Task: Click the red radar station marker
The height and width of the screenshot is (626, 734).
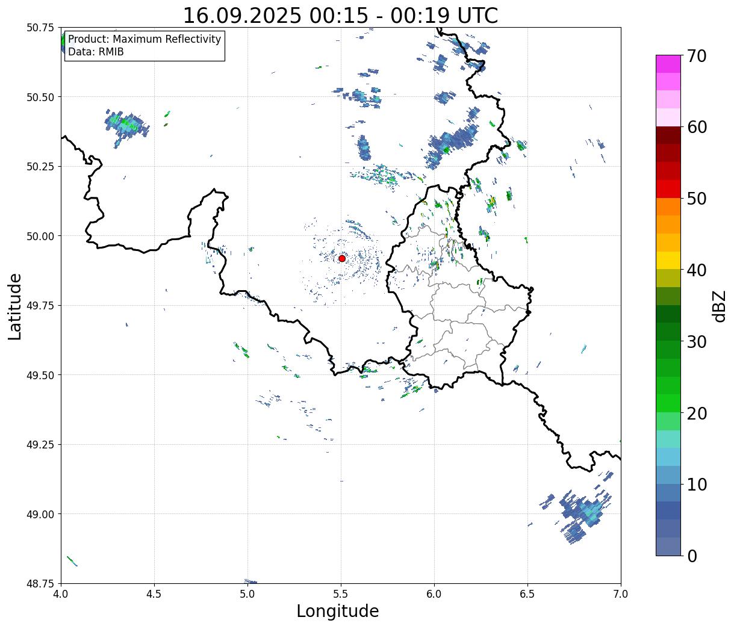Action: 342,258
